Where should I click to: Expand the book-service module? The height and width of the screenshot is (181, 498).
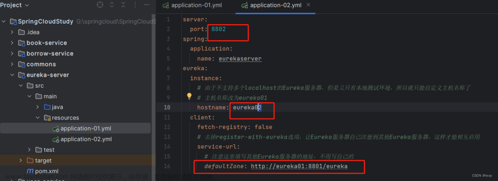(12, 43)
